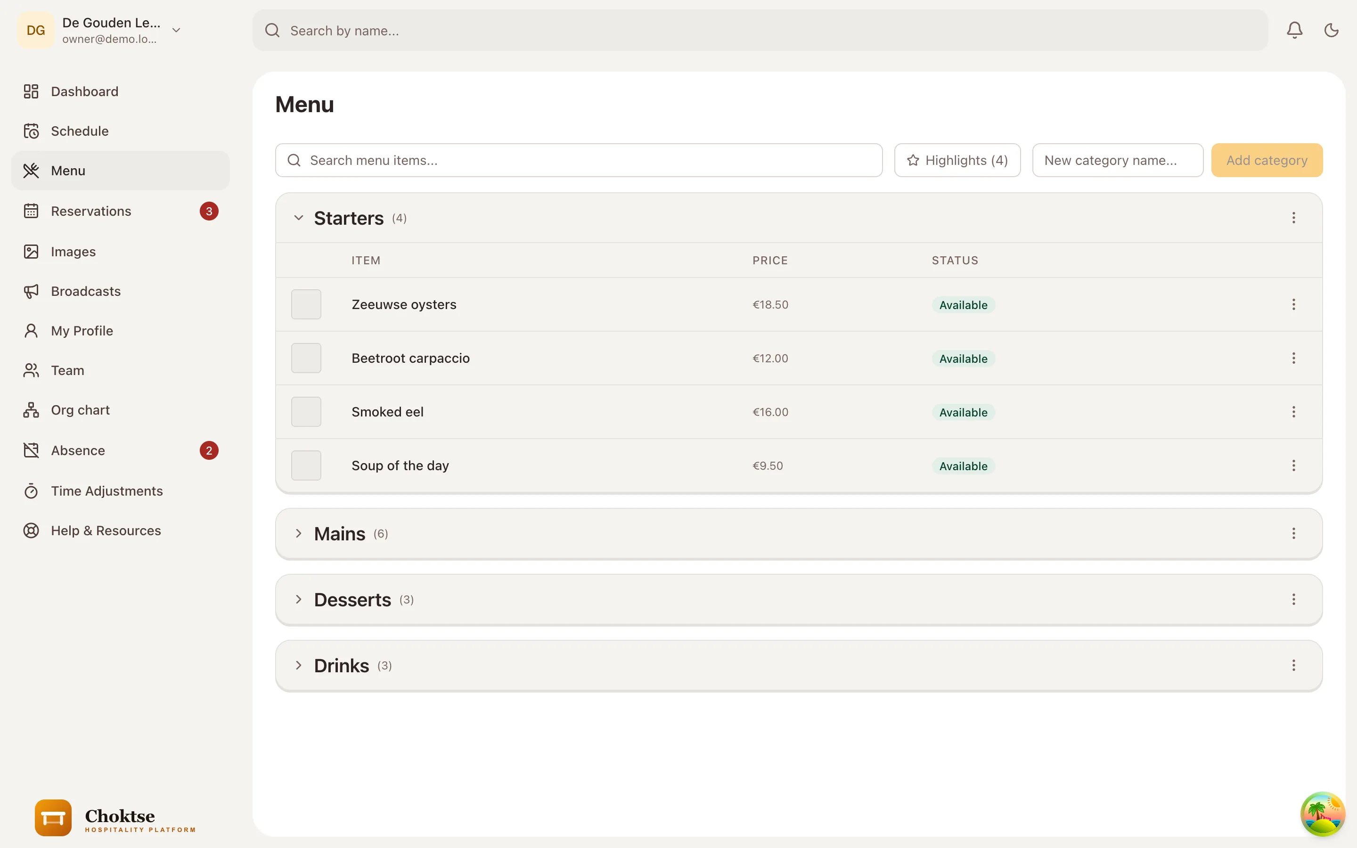This screenshot has height=848, width=1357.
Task: Click the New category name input
Action: [x=1118, y=160]
